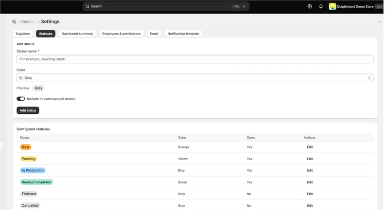
Task: Click the app icon in breadcrumb
Action: [x=14, y=22]
